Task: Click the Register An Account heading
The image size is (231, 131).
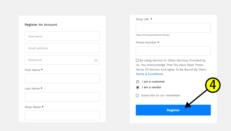Action: click(x=41, y=25)
